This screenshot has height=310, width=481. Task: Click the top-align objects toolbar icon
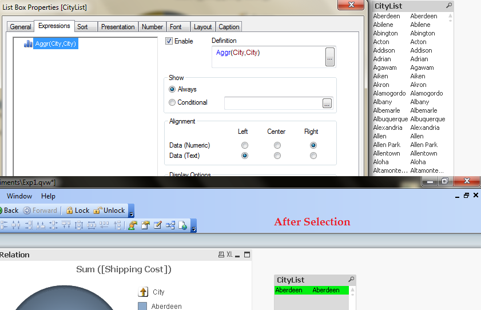pyautogui.click(x=66, y=225)
